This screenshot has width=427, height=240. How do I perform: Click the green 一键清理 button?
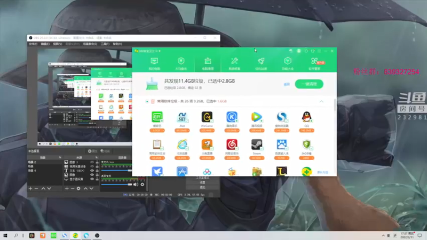pos(309,84)
